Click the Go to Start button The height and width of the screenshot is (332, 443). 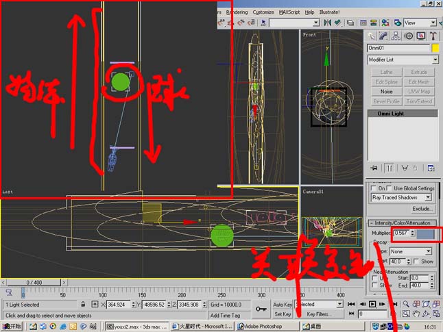tap(351, 304)
